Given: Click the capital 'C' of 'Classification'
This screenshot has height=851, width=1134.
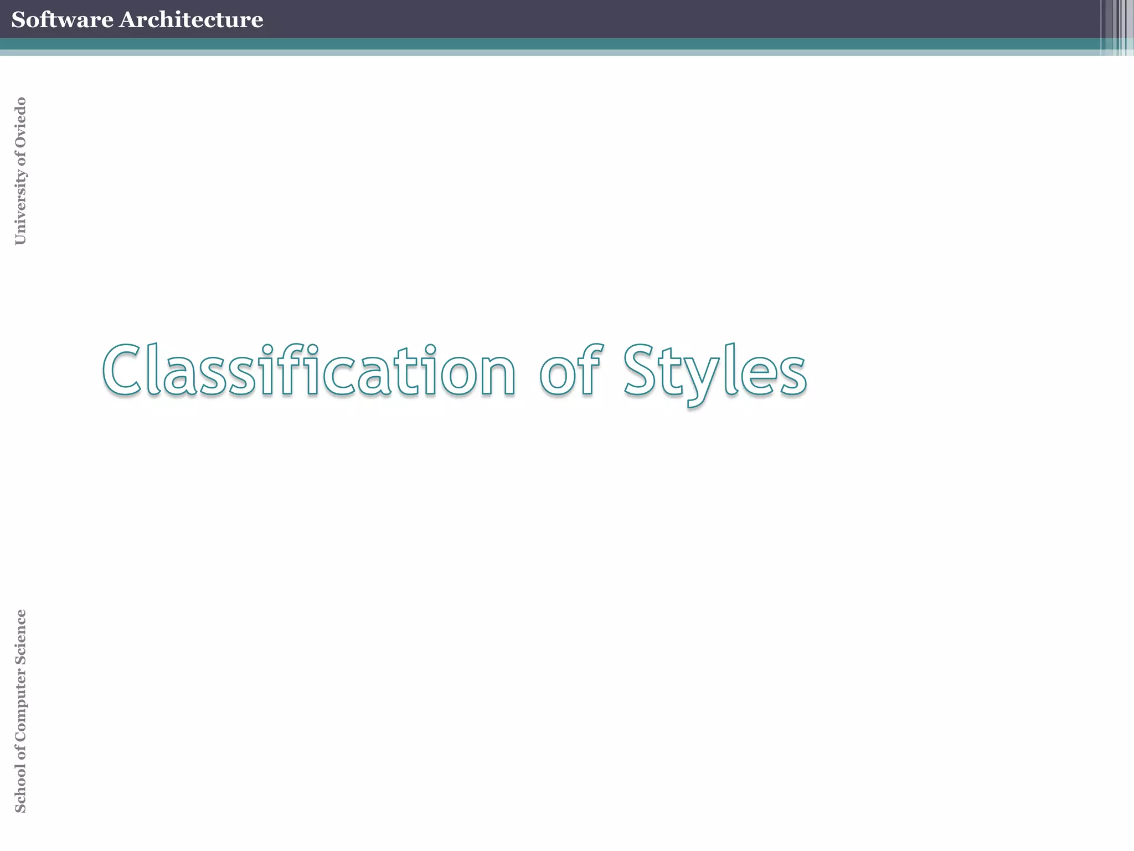Looking at the screenshot, I should click(x=121, y=370).
